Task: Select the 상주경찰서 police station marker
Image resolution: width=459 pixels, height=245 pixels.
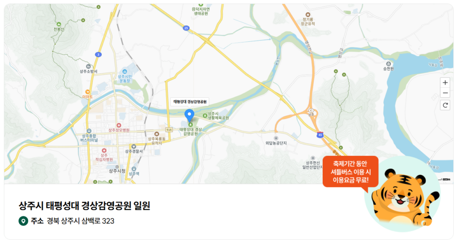Action: click(x=134, y=146)
